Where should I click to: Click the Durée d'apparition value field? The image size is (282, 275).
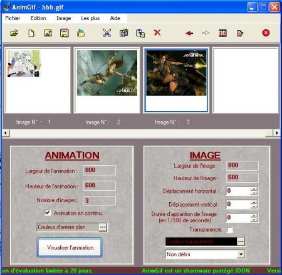[238, 217]
